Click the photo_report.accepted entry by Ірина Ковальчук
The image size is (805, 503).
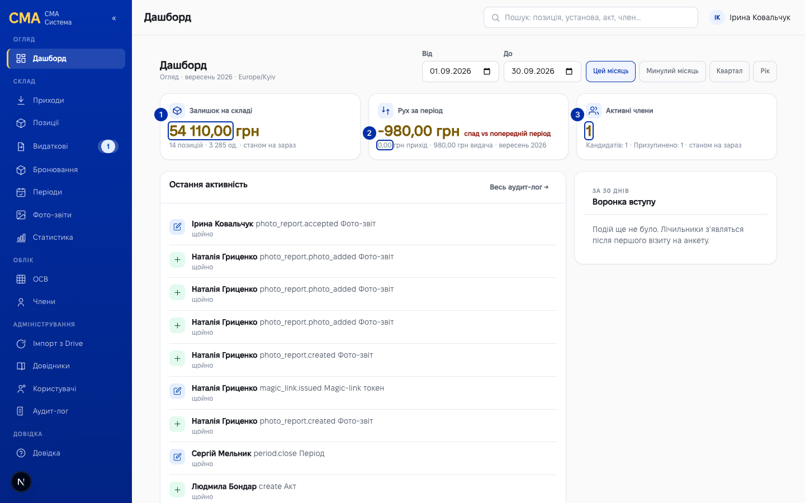click(363, 229)
